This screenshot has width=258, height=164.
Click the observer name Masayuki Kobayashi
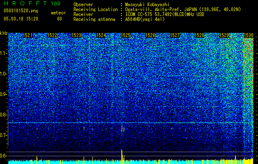pos(147,5)
